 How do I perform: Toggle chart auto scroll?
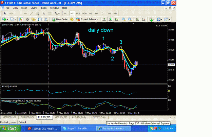coord(137,19)
